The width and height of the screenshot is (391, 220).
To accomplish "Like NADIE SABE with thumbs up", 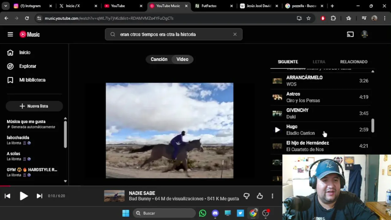I will (260, 196).
